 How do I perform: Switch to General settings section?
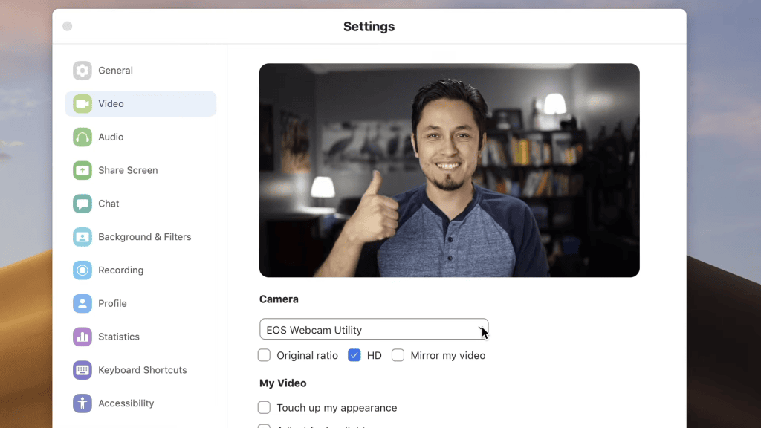116,70
